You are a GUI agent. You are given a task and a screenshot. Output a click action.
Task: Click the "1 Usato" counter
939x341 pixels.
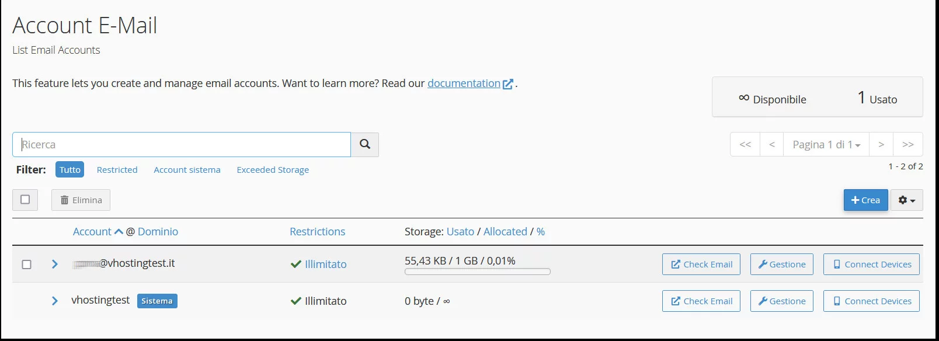click(x=877, y=98)
